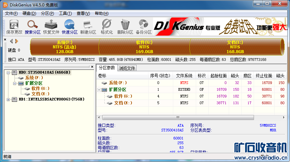Click the 文件系统 column header

point(184,76)
